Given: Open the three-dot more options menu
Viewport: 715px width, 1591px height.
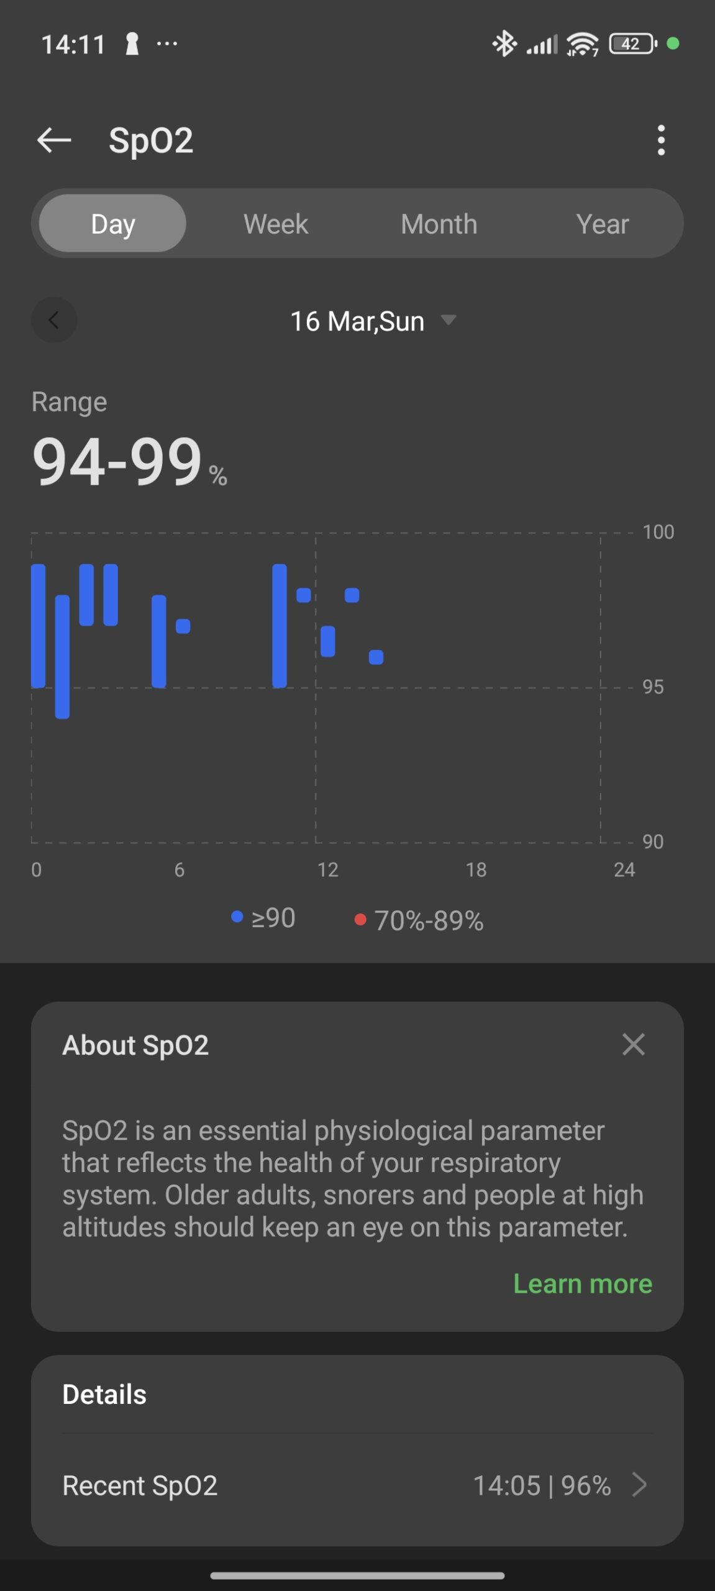Looking at the screenshot, I should click(x=661, y=140).
